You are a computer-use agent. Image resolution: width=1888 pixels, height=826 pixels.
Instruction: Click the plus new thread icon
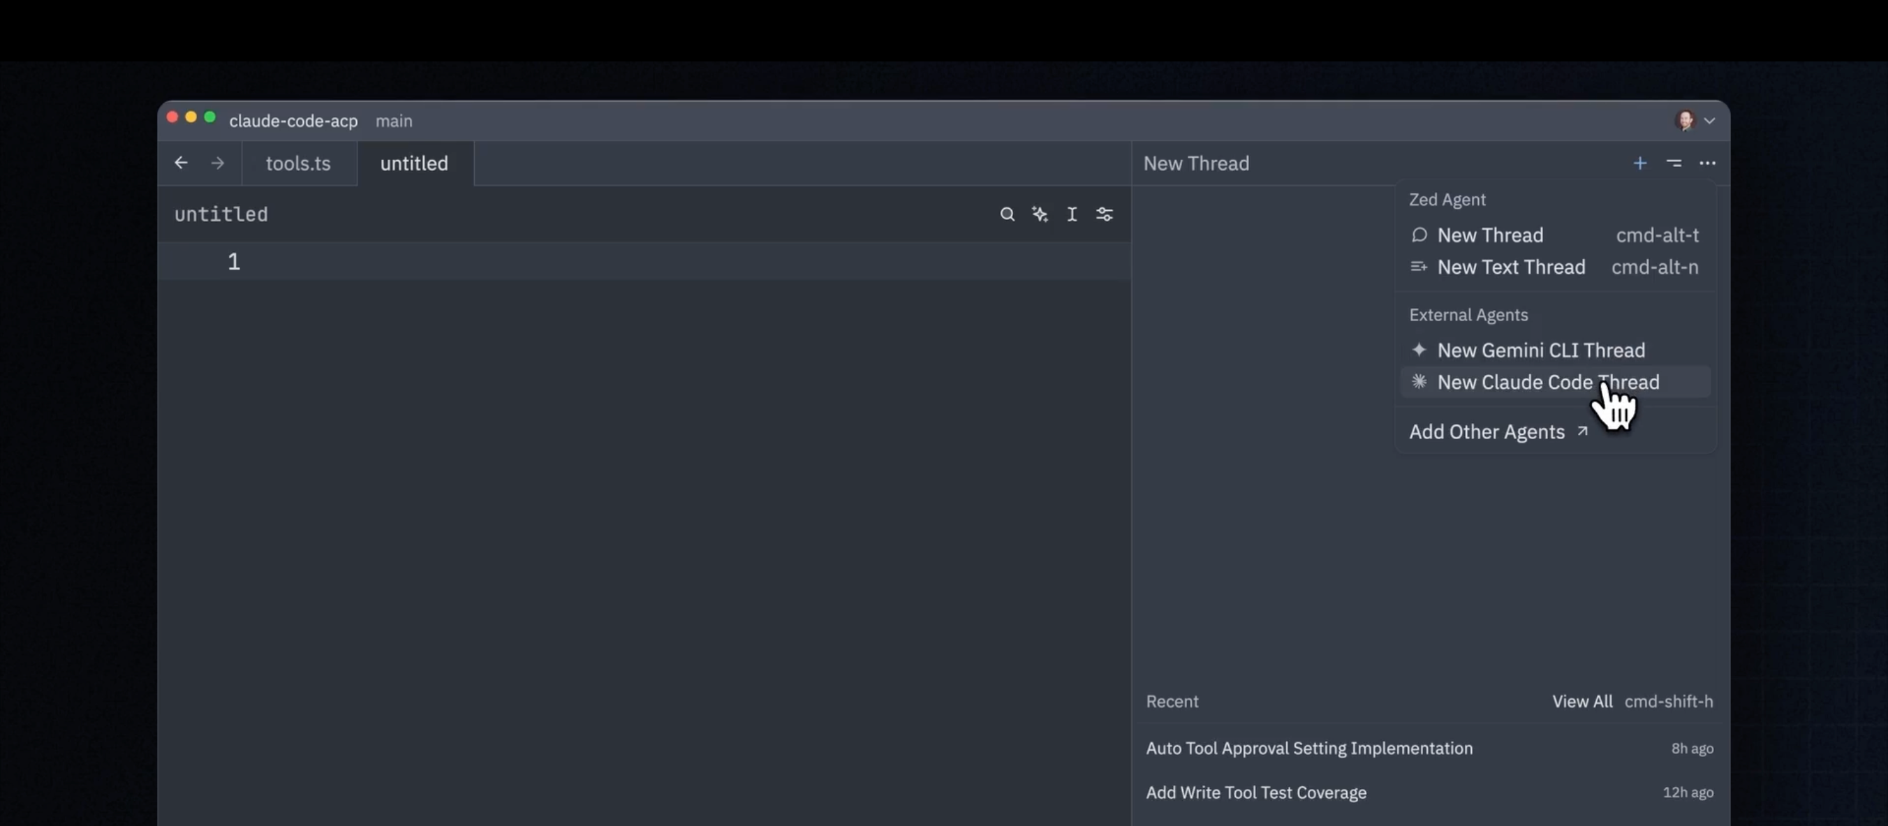(1639, 163)
